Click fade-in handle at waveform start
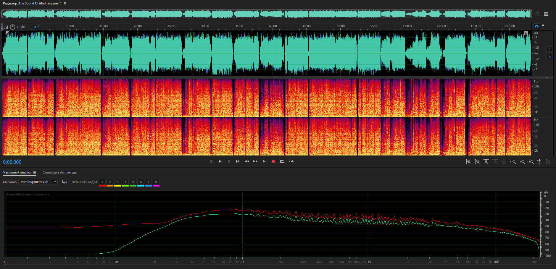The width and height of the screenshot is (556, 269). click(x=7, y=33)
